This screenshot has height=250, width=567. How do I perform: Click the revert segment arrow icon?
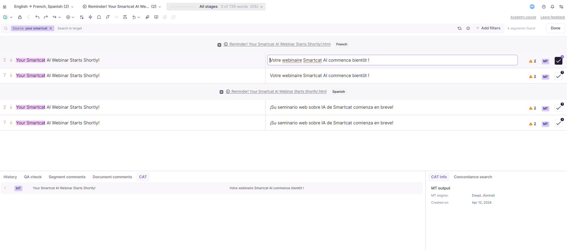coord(134,17)
